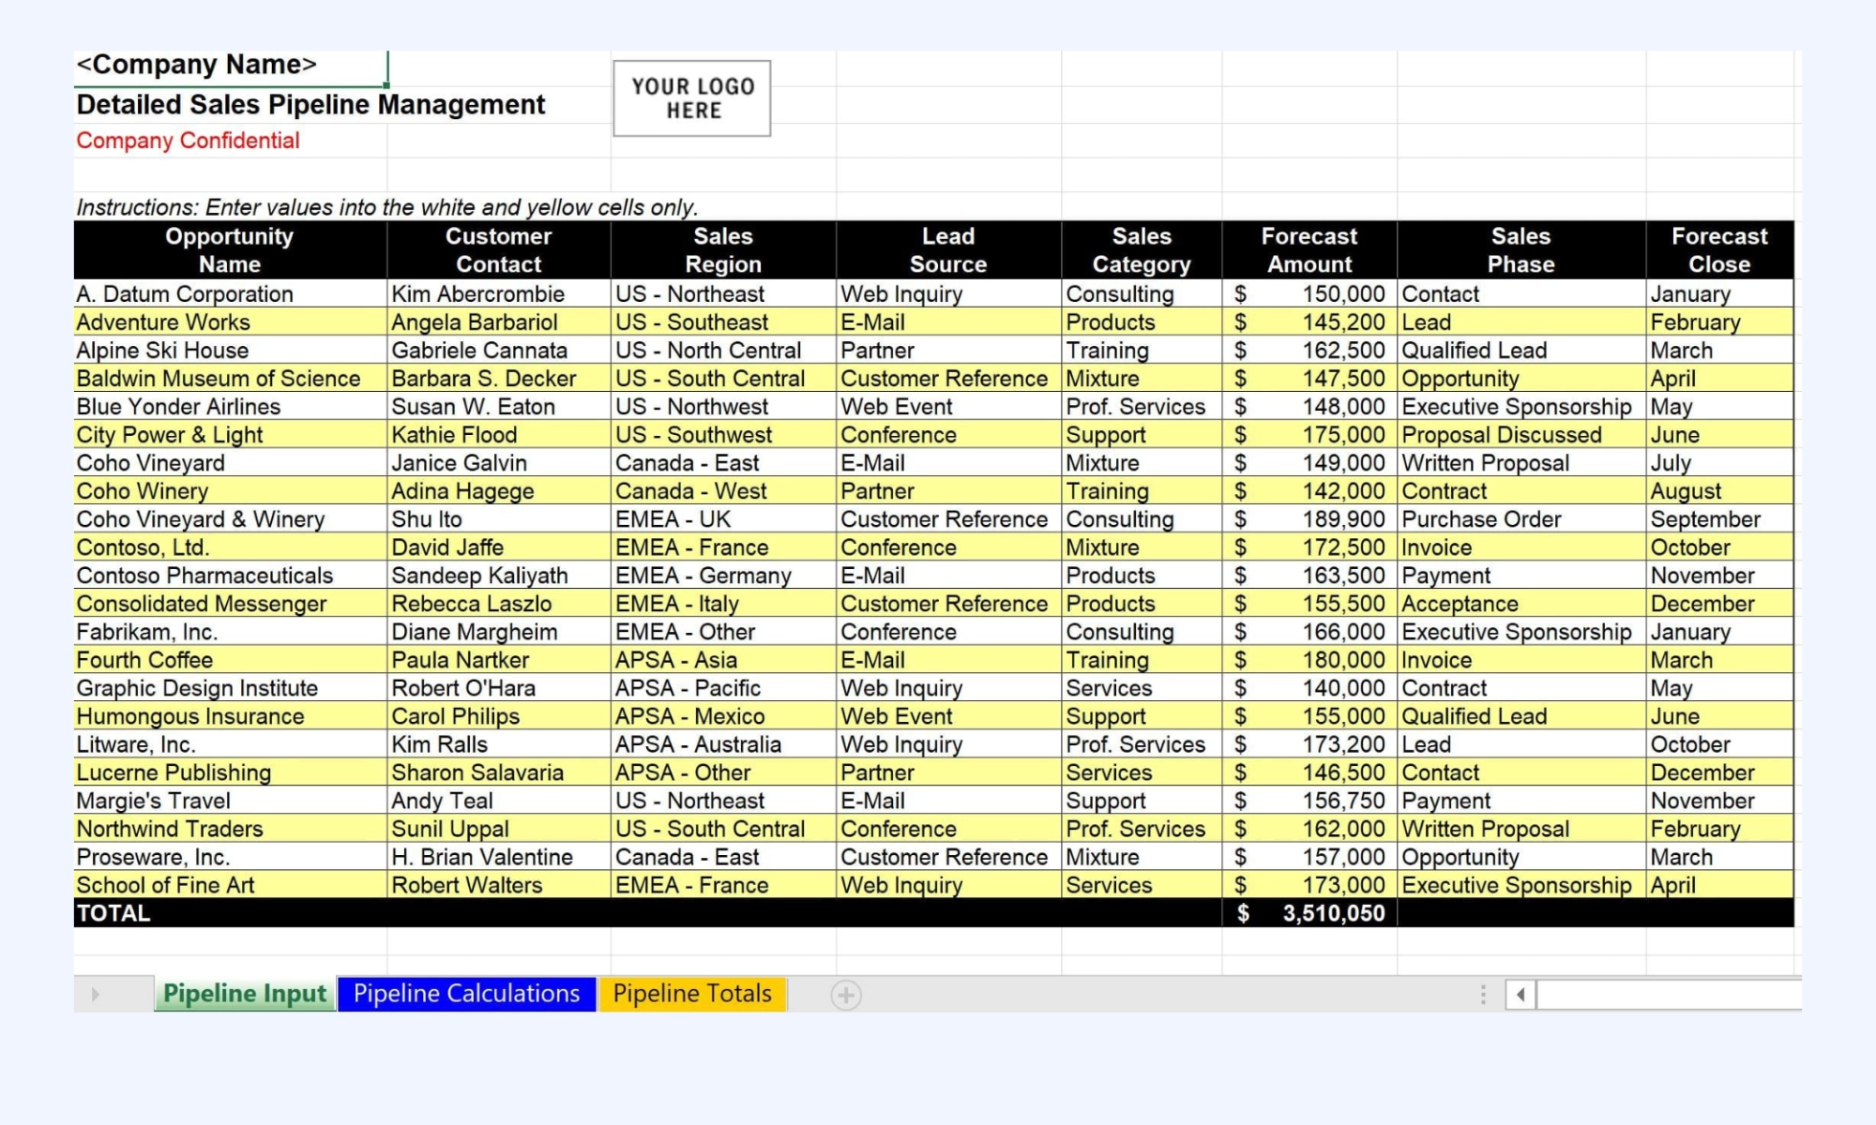
Task: Click the Instructions text line
Action: tap(386, 207)
